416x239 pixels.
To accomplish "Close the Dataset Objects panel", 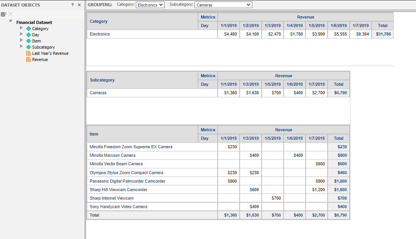I will (79, 5).
